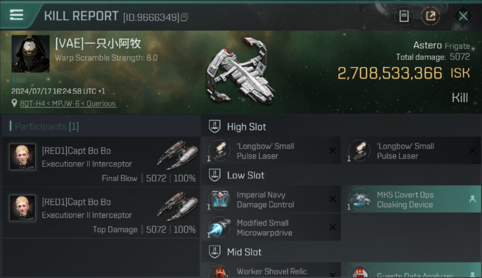
Task: Open the clipboard notes icon
Action: coord(404,16)
